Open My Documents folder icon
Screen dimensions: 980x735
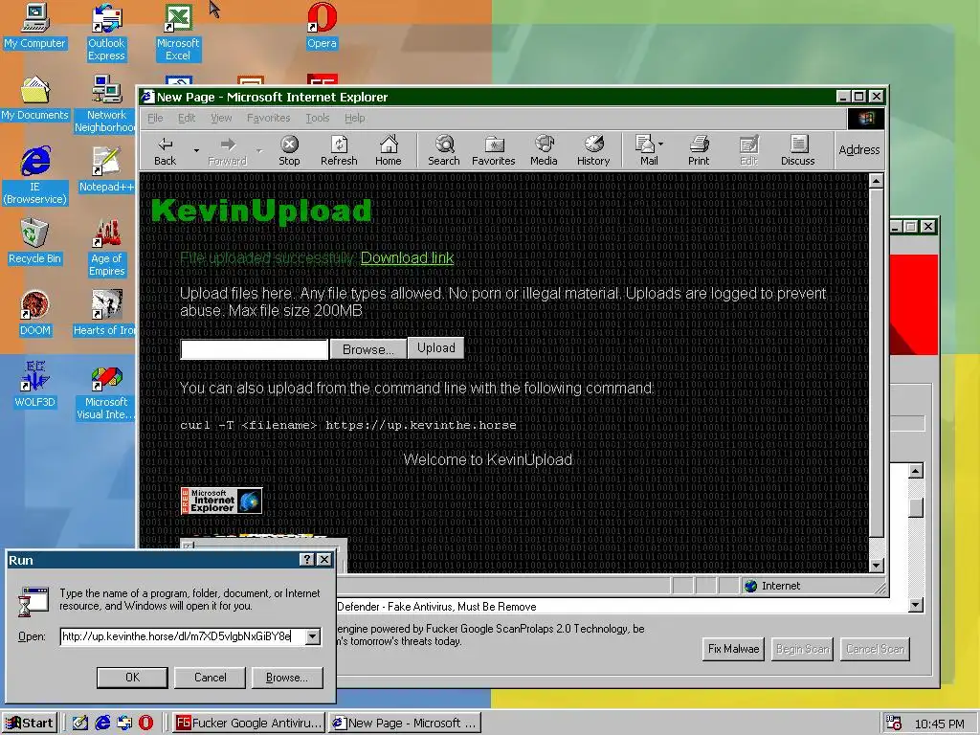coord(35,99)
